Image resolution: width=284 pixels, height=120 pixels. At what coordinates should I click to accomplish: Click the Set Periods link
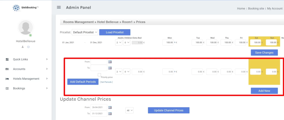[106, 82]
